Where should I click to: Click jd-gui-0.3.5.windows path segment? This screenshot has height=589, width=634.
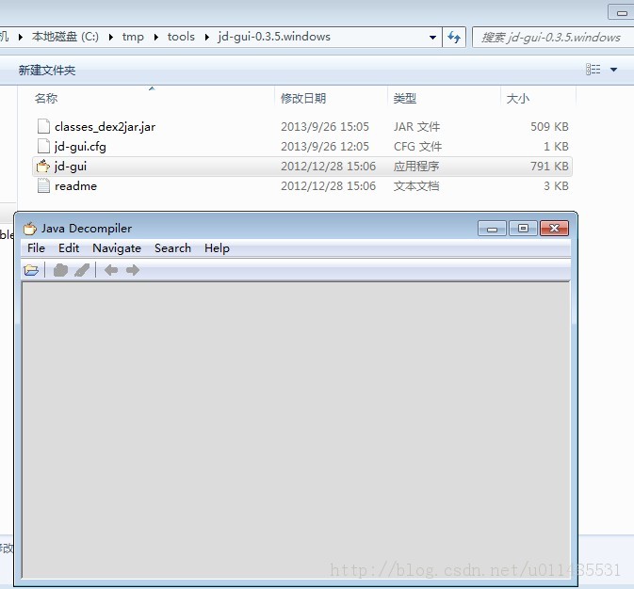[274, 37]
